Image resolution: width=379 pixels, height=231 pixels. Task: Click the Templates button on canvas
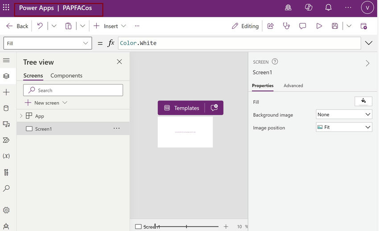tap(182, 108)
